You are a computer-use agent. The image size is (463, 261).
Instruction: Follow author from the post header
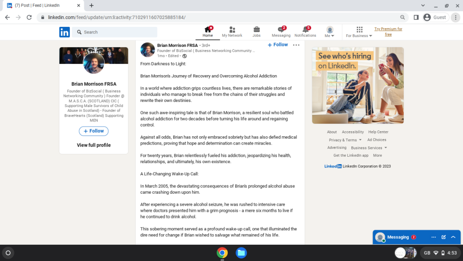pyautogui.click(x=277, y=45)
